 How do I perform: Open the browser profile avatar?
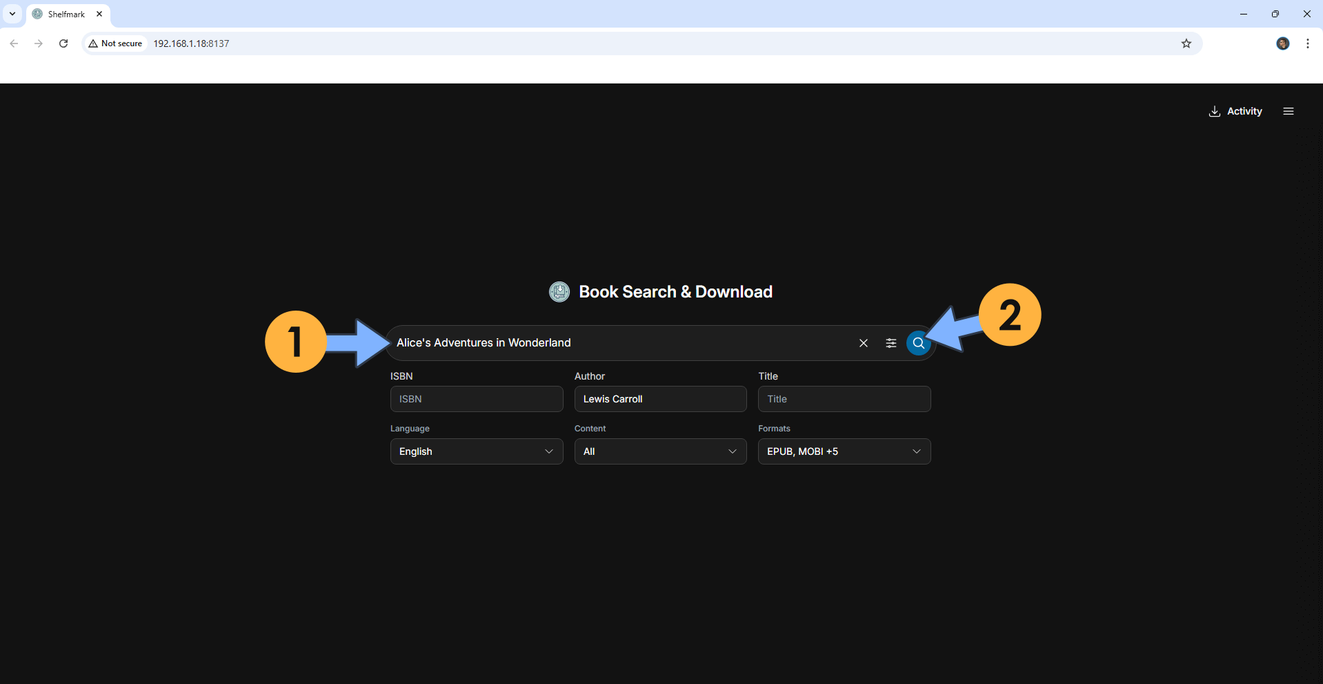click(x=1282, y=43)
